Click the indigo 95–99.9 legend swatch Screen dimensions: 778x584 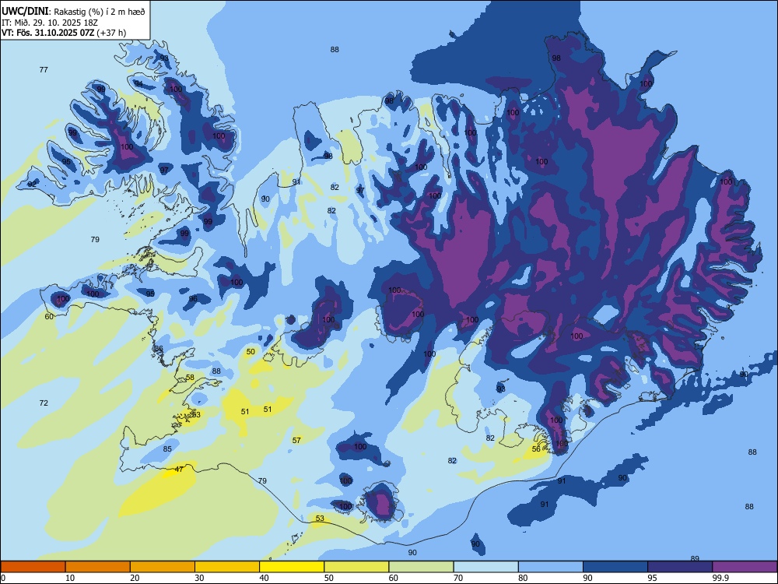pos(680,567)
